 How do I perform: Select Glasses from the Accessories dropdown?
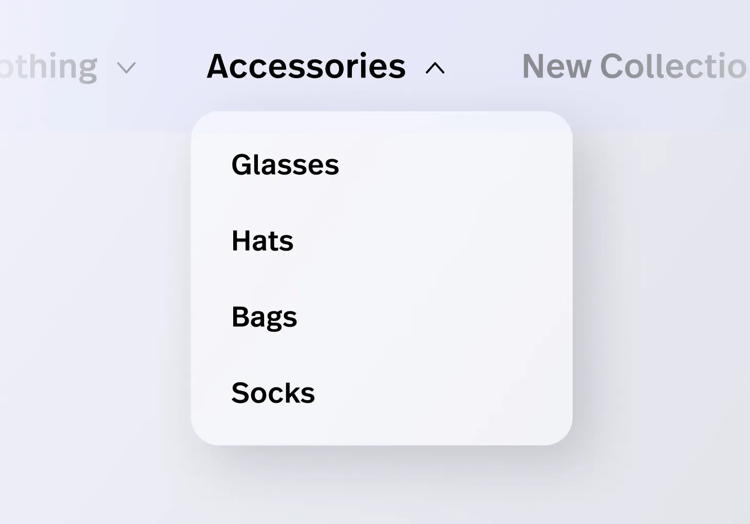coord(285,164)
